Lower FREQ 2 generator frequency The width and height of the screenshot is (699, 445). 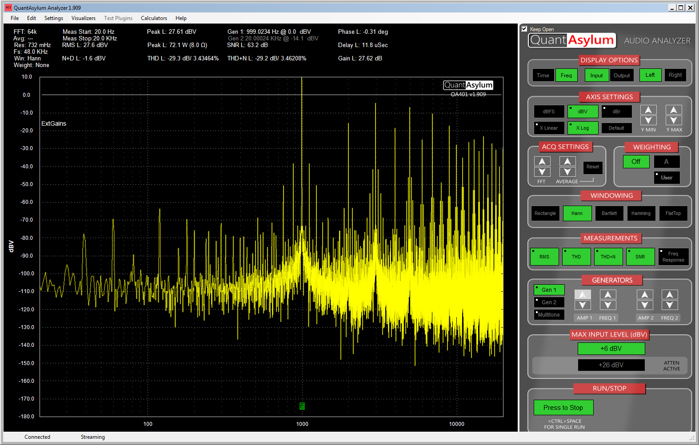tap(670, 305)
